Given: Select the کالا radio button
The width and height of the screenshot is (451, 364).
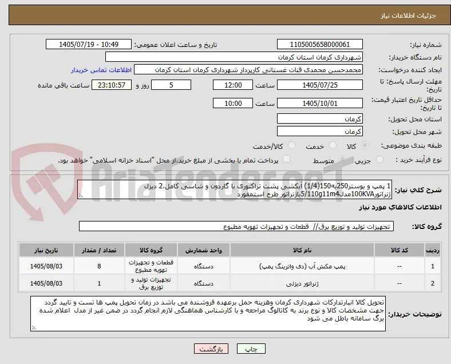Looking at the screenshot, I should pyautogui.click(x=365, y=145).
